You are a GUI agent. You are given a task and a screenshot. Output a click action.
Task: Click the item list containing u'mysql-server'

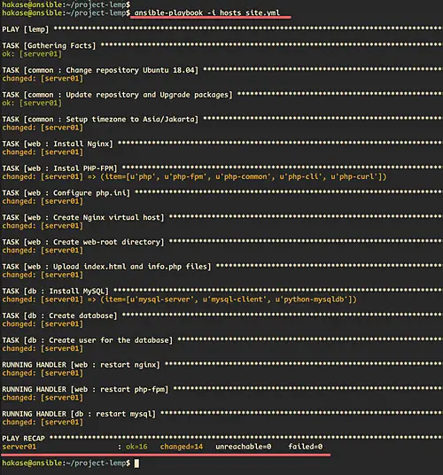click(229, 300)
